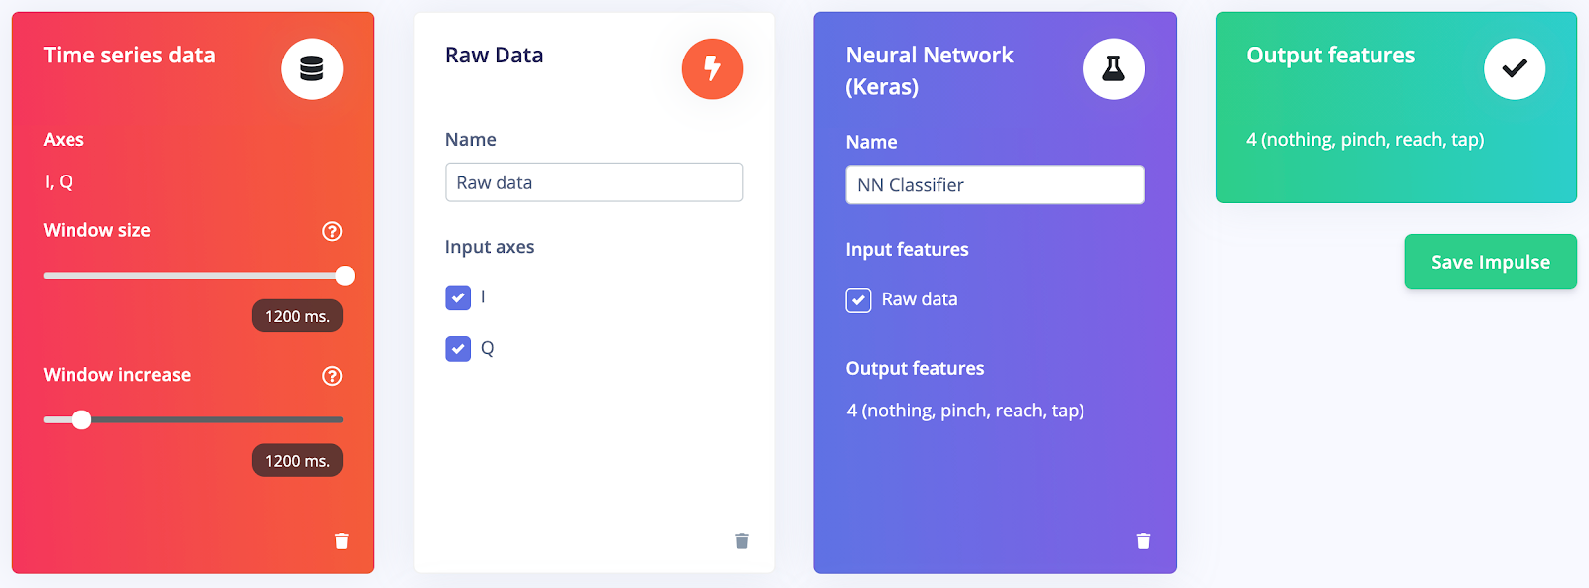Click the checkmark icon on Output features
1589x588 pixels.
pyautogui.click(x=1515, y=68)
